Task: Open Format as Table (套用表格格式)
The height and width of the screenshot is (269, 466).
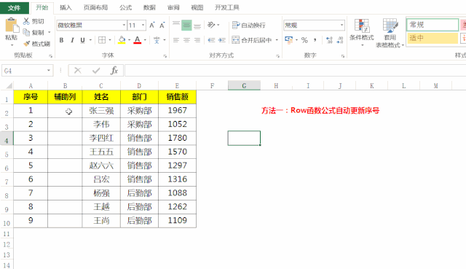Action: [390, 33]
